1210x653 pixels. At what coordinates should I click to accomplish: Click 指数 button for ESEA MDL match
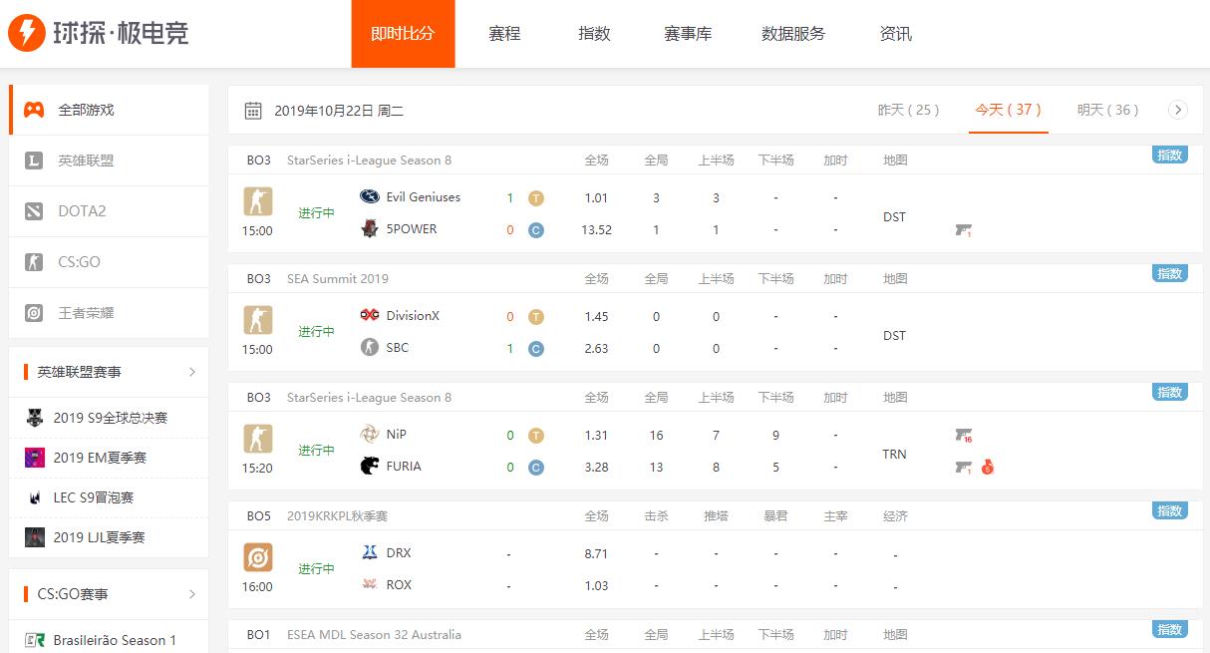pos(1170,630)
